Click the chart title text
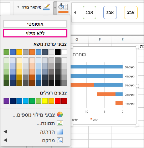 [78, 55]
